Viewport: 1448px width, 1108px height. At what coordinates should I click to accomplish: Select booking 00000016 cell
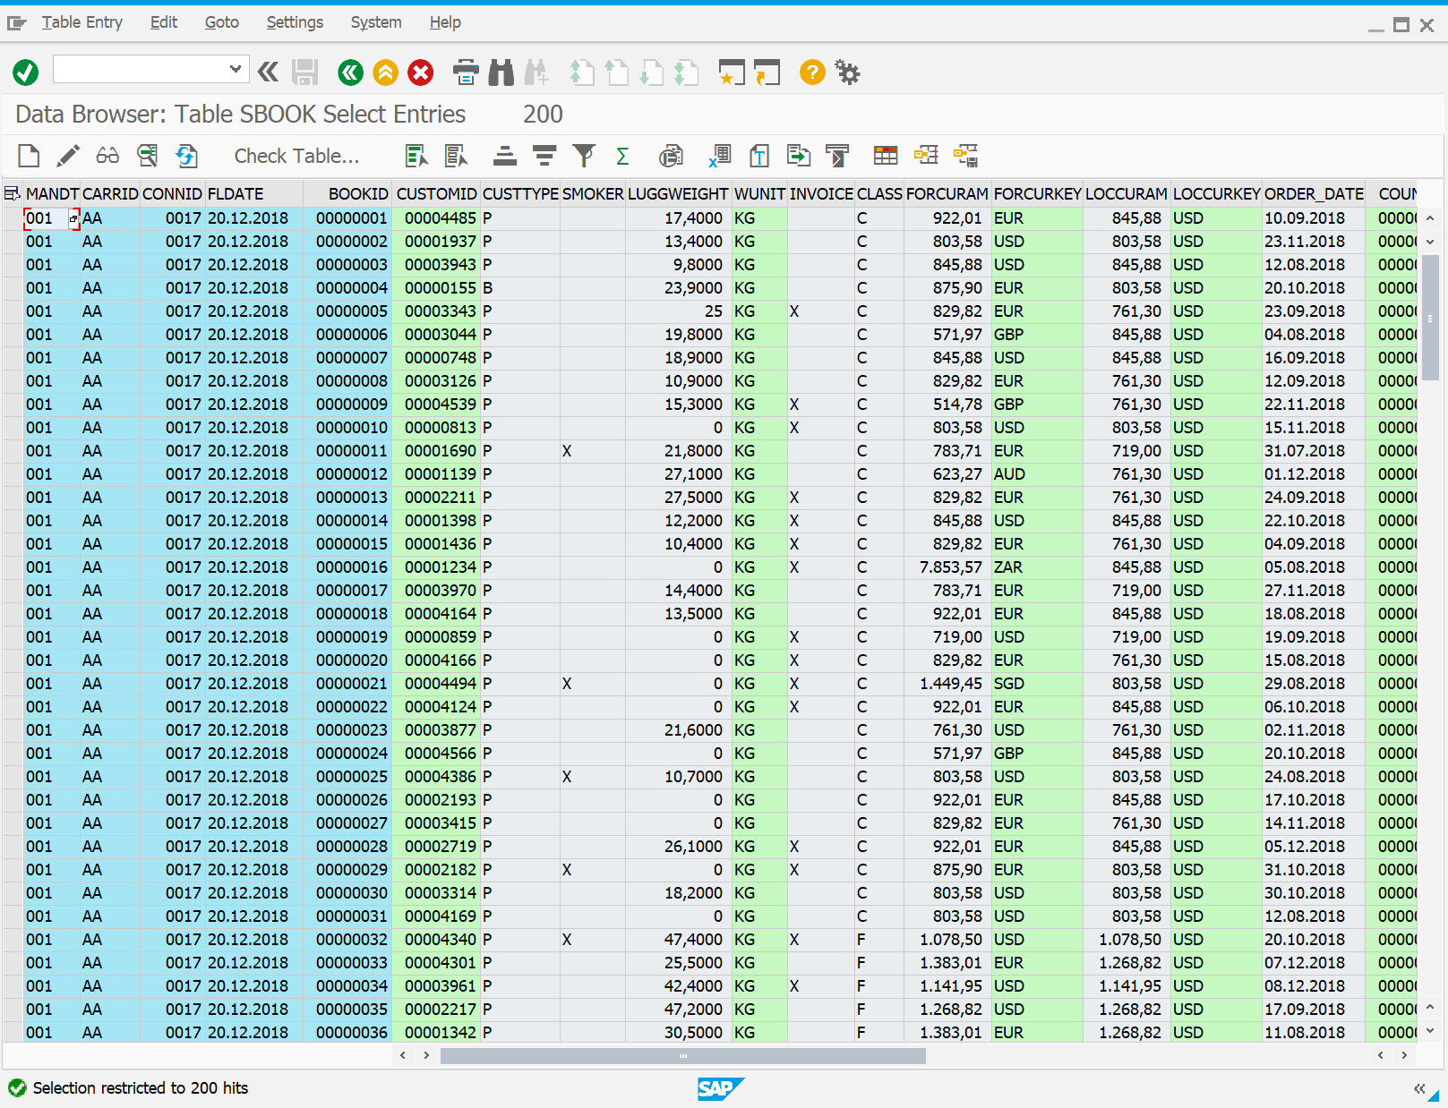(x=348, y=567)
